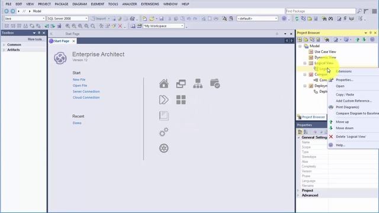This screenshot has width=379, height=213.
Task: Click the red X delete icon in toolbar
Action: tap(120, 26)
